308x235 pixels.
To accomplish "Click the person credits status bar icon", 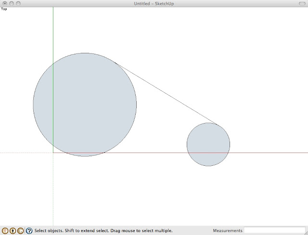I will tap(13, 231).
